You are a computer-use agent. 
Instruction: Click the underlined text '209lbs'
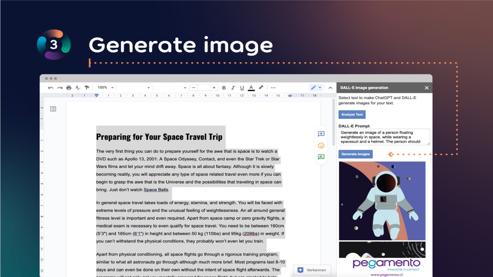point(252,233)
